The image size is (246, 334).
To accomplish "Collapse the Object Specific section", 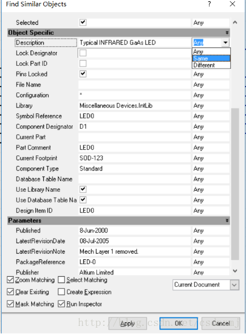I will coord(227,32).
